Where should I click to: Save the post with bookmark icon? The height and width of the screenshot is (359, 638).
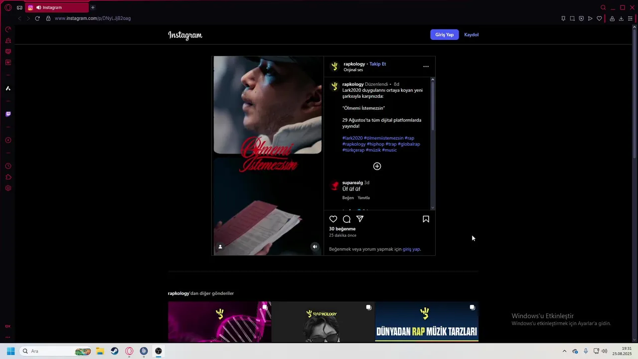tap(426, 219)
